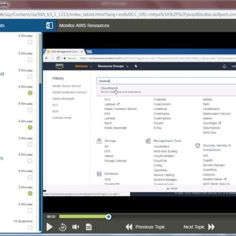Open QuickSight service
The image size is (236, 236).
[212, 123]
